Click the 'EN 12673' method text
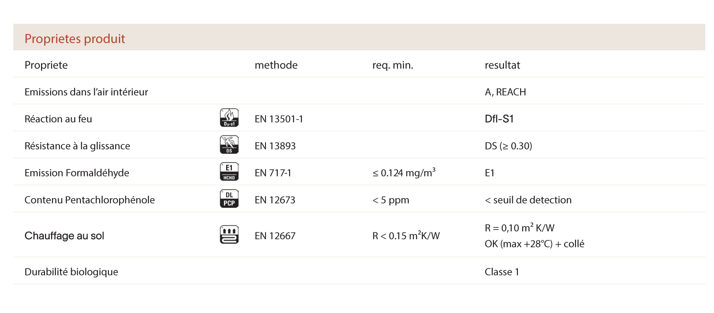Viewport: 714px width, 313px height. (x=275, y=200)
